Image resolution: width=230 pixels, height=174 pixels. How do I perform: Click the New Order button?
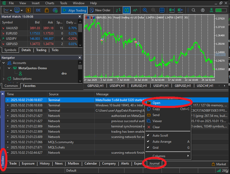pyautogui.click(x=100, y=10)
